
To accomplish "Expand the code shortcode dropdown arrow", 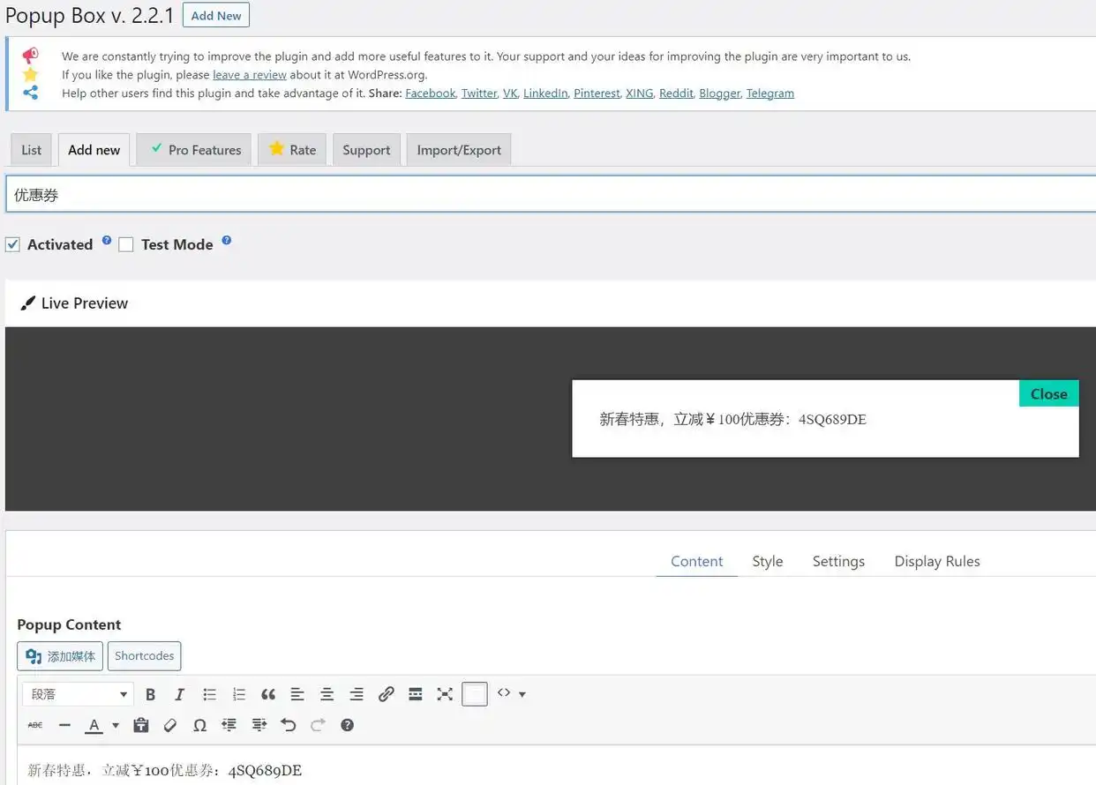I will pyautogui.click(x=522, y=695).
